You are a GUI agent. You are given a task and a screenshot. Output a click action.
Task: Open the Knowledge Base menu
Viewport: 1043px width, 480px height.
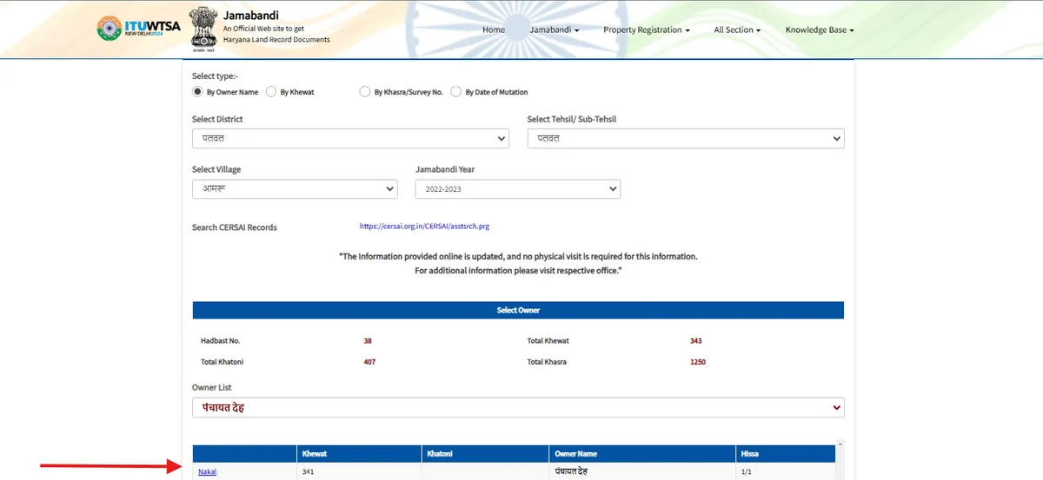tap(819, 30)
